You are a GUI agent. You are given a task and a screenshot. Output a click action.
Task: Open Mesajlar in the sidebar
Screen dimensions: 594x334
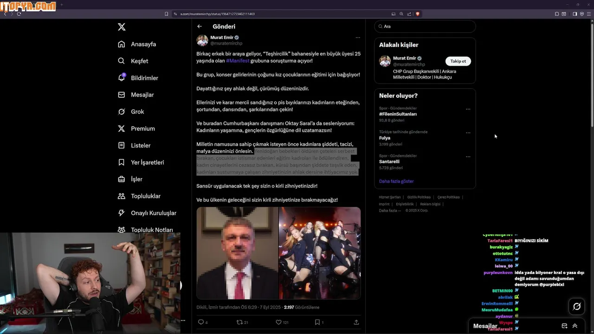(136, 95)
